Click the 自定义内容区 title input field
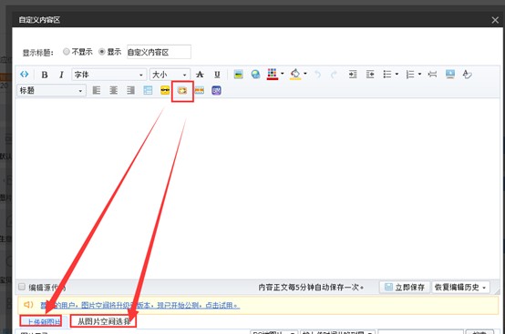The height and width of the screenshot is (334, 505). pyautogui.click(x=159, y=52)
